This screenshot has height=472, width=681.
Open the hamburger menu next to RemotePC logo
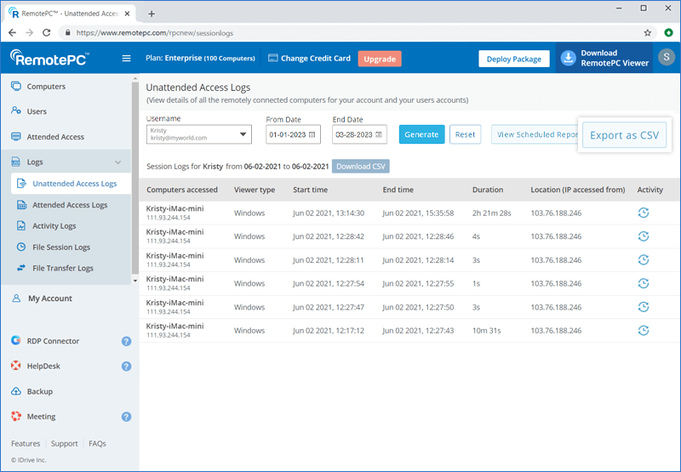pos(126,58)
